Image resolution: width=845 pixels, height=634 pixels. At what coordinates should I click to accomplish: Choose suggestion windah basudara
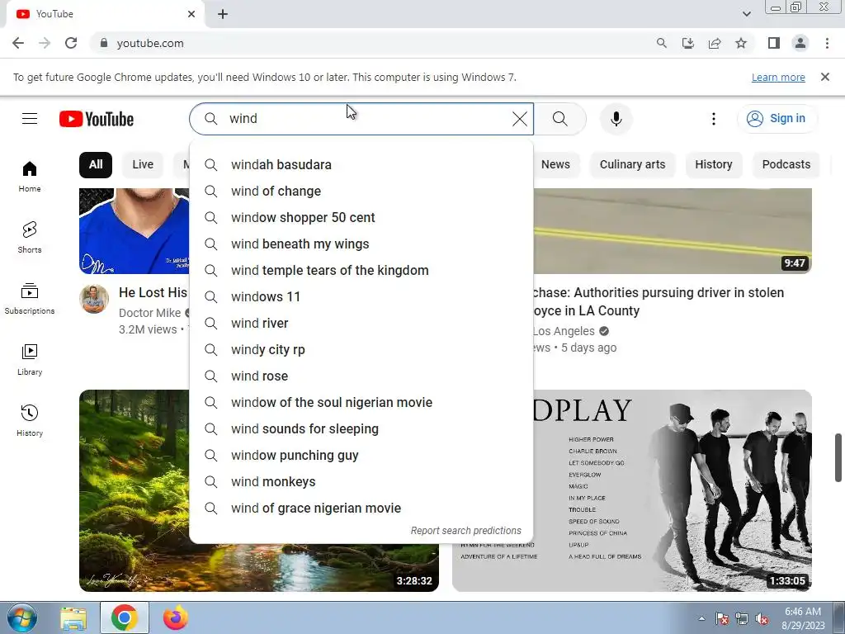361,164
